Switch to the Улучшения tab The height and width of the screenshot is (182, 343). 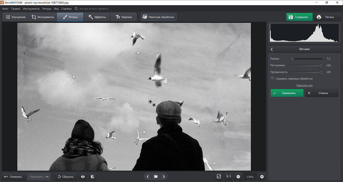click(15, 17)
